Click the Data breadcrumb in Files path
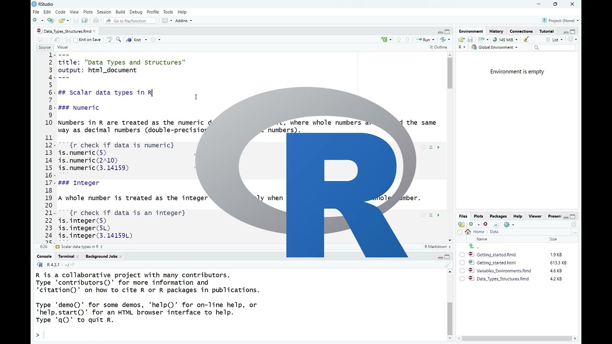 click(x=494, y=232)
